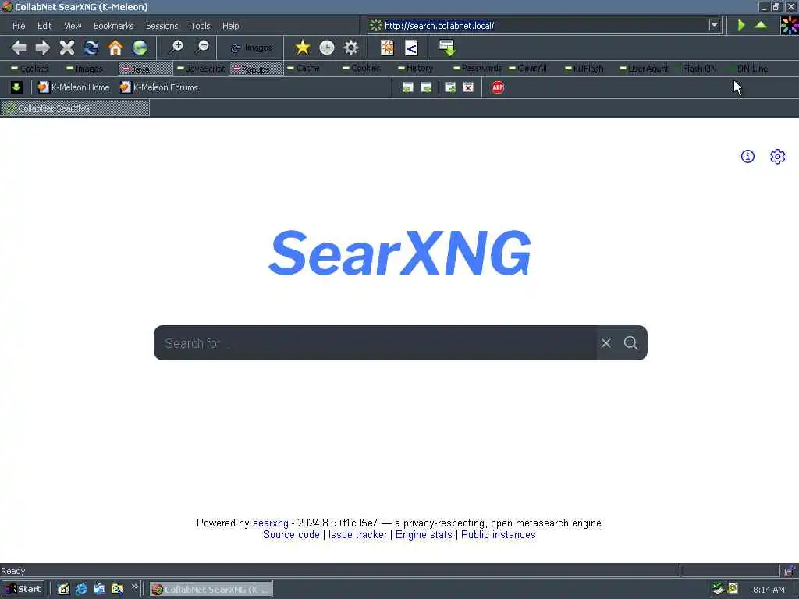Click the bug page icon in toolbar
799x599 pixels.
pyautogui.click(x=387, y=48)
